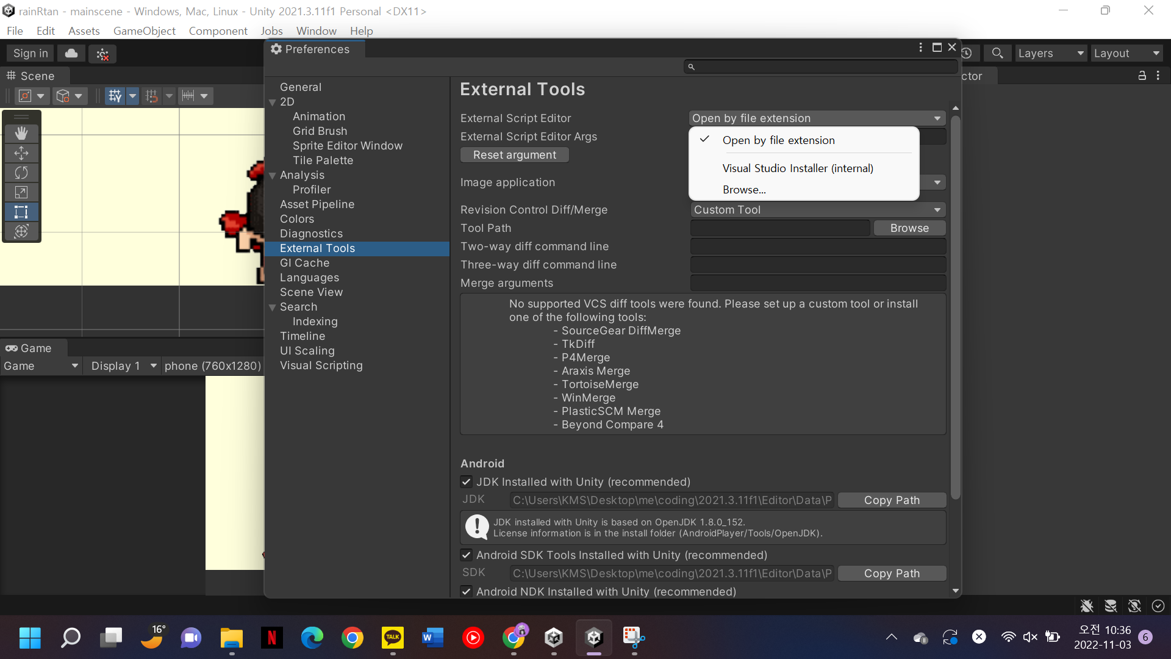Screen dimensions: 1171x659
Task: Uncheck Android SDK Tools Installed with Unity
Action: click(467, 555)
